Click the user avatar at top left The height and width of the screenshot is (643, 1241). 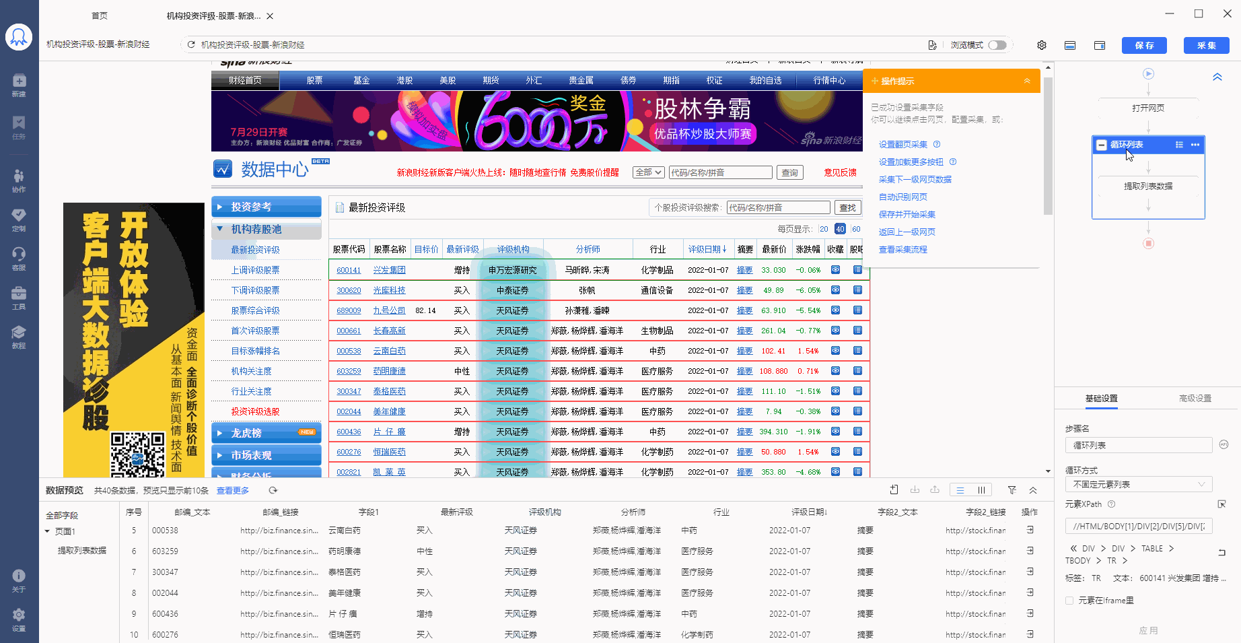point(19,37)
